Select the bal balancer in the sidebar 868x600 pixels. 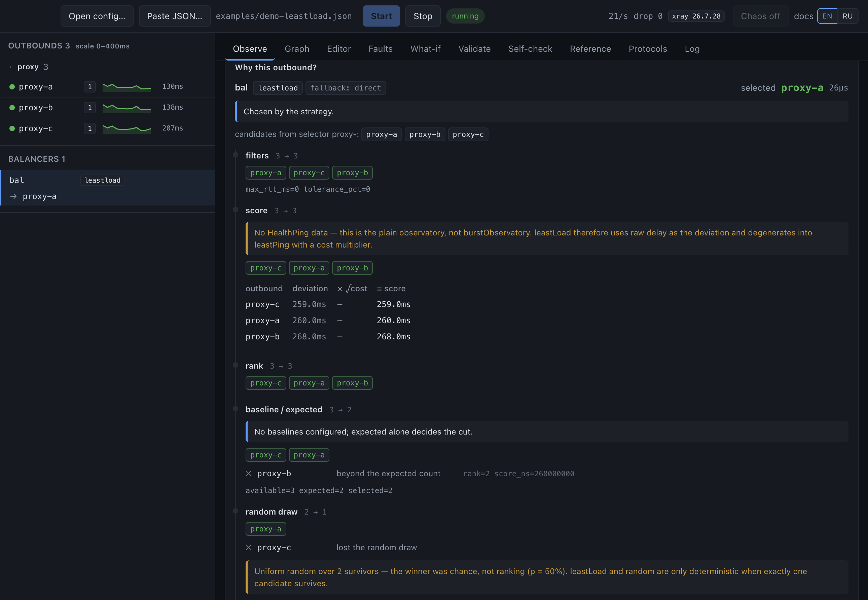tap(108, 188)
